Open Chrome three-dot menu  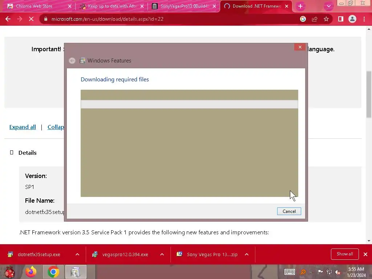[x=364, y=19]
